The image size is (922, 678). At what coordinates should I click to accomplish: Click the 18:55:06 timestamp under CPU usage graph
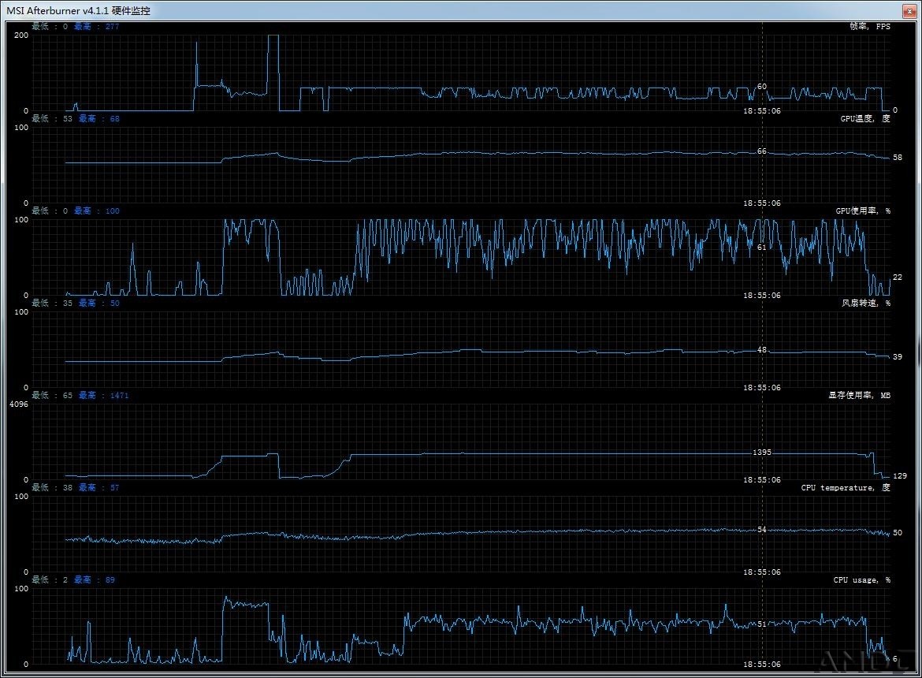(761, 665)
